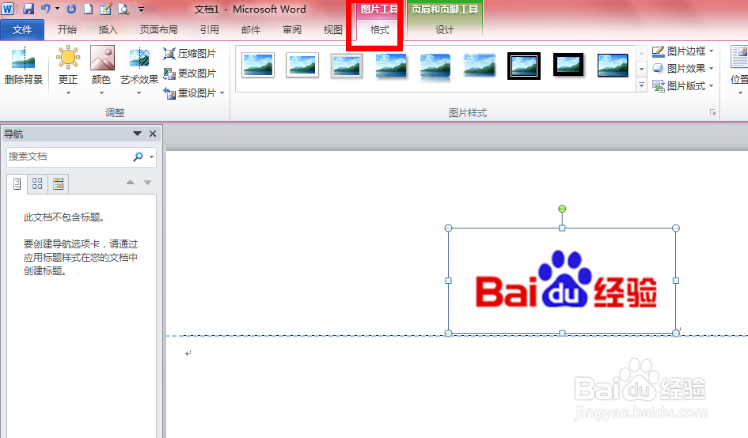The image size is (748, 438).
Task: Close the 导航 navigation pane
Action: point(153,134)
